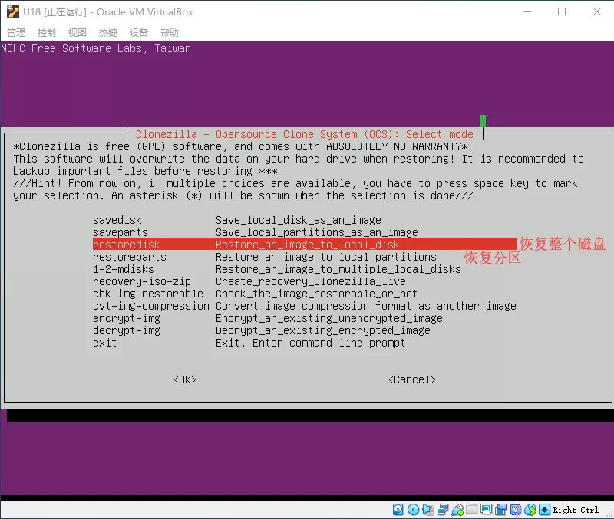Click the USB devices status icon

coord(457,509)
